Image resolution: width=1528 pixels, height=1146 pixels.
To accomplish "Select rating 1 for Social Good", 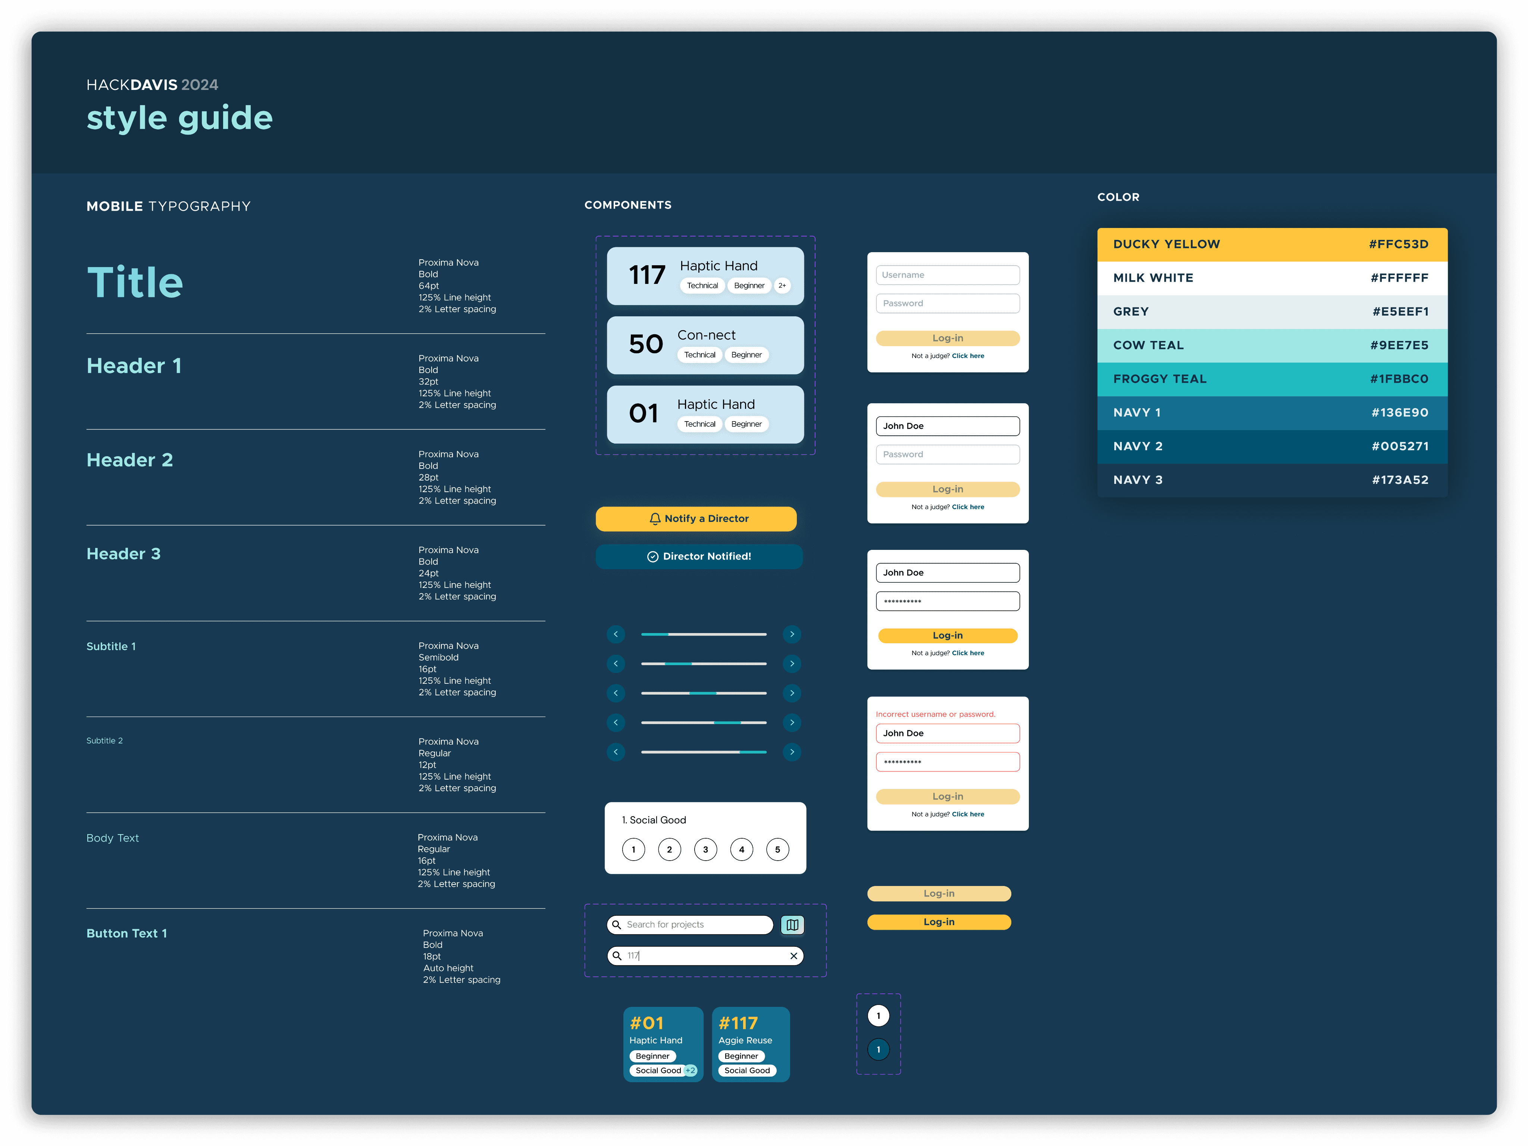I will (x=633, y=850).
